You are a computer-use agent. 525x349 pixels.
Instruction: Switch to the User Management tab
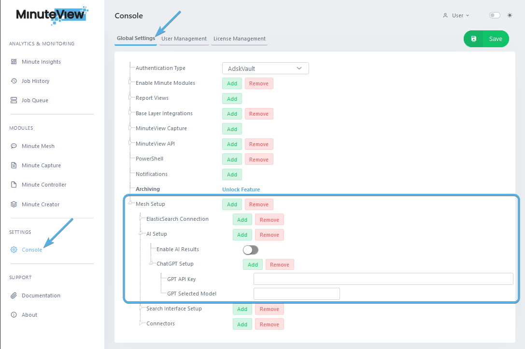(x=184, y=39)
